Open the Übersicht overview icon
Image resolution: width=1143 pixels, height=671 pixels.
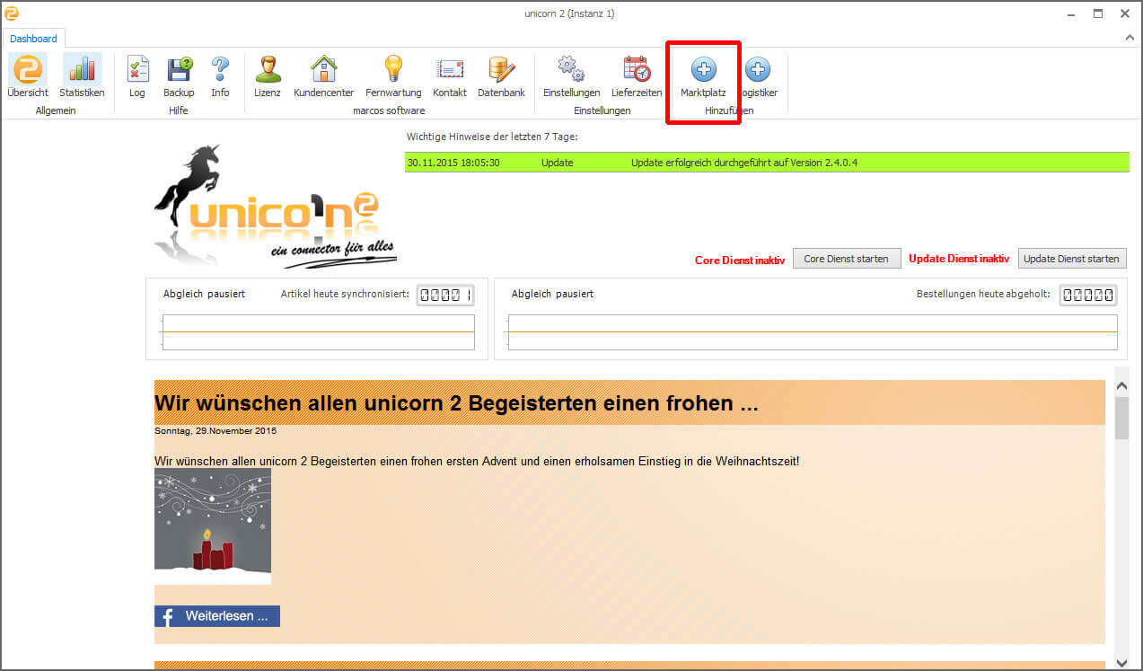28,70
